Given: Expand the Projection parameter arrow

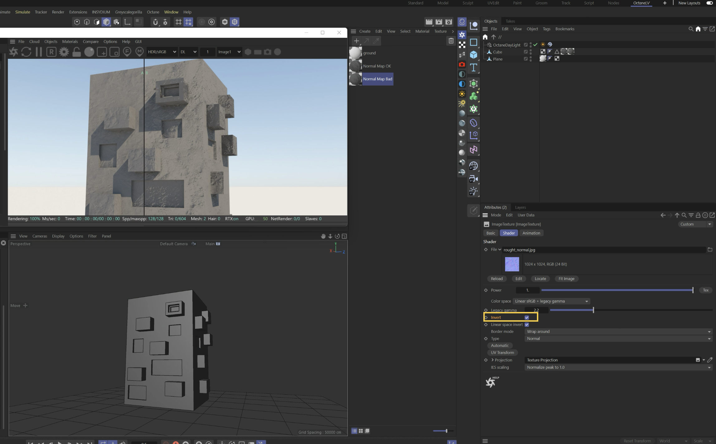Looking at the screenshot, I should click(492, 360).
